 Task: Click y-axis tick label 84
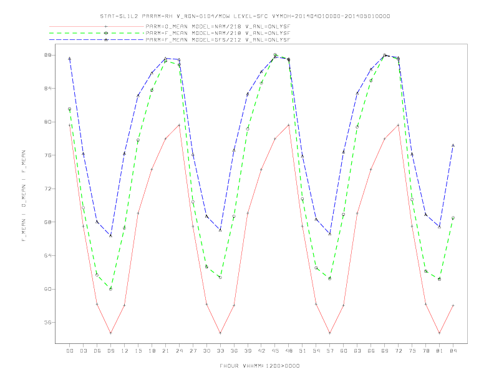point(48,89)
